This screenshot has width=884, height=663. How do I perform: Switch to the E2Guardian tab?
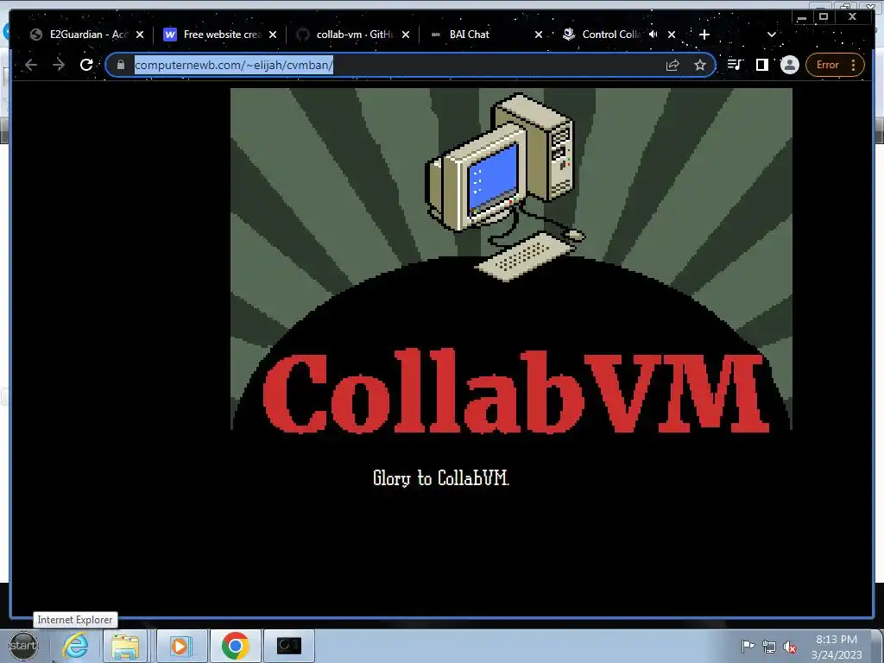pyautogui.click(x=87, y=35)
